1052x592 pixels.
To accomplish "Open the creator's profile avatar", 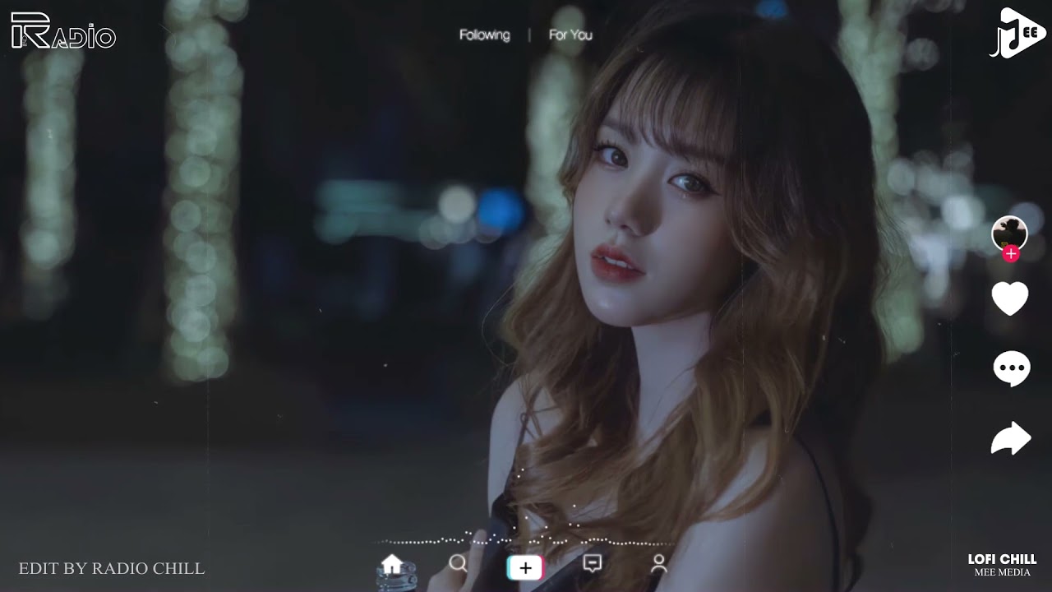I will point(1009,233).
